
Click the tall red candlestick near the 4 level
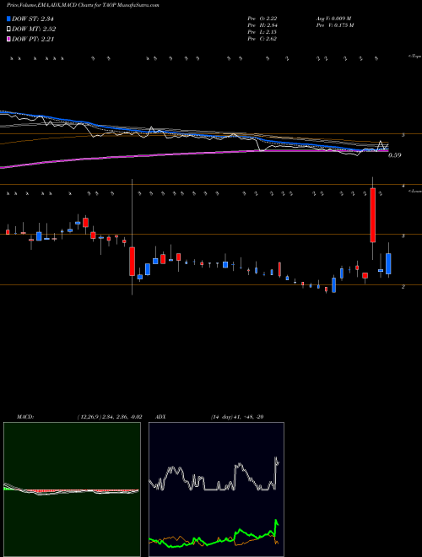[x=372, y=215]
